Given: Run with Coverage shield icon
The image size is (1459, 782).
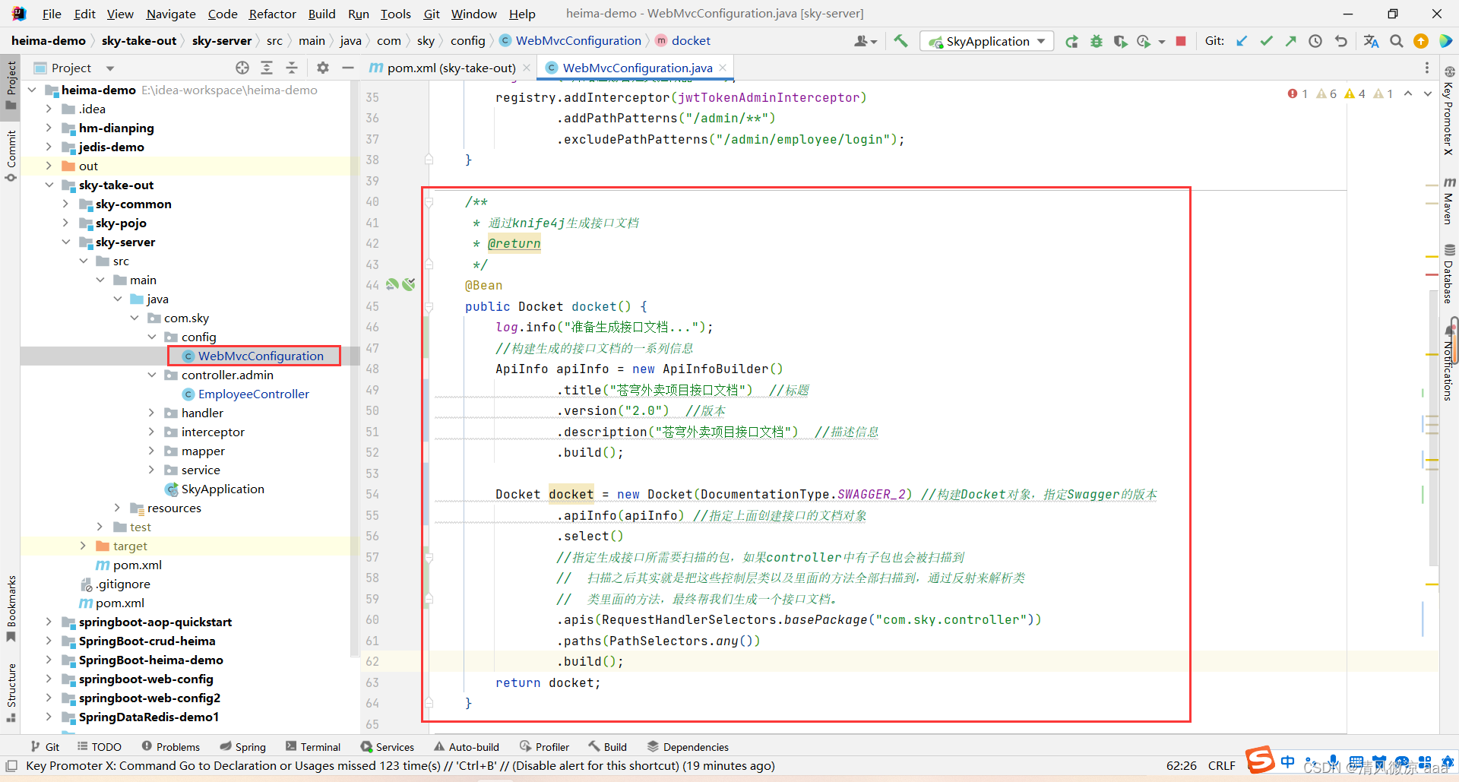Looking at the screenshot, I should pos(1120,41).
